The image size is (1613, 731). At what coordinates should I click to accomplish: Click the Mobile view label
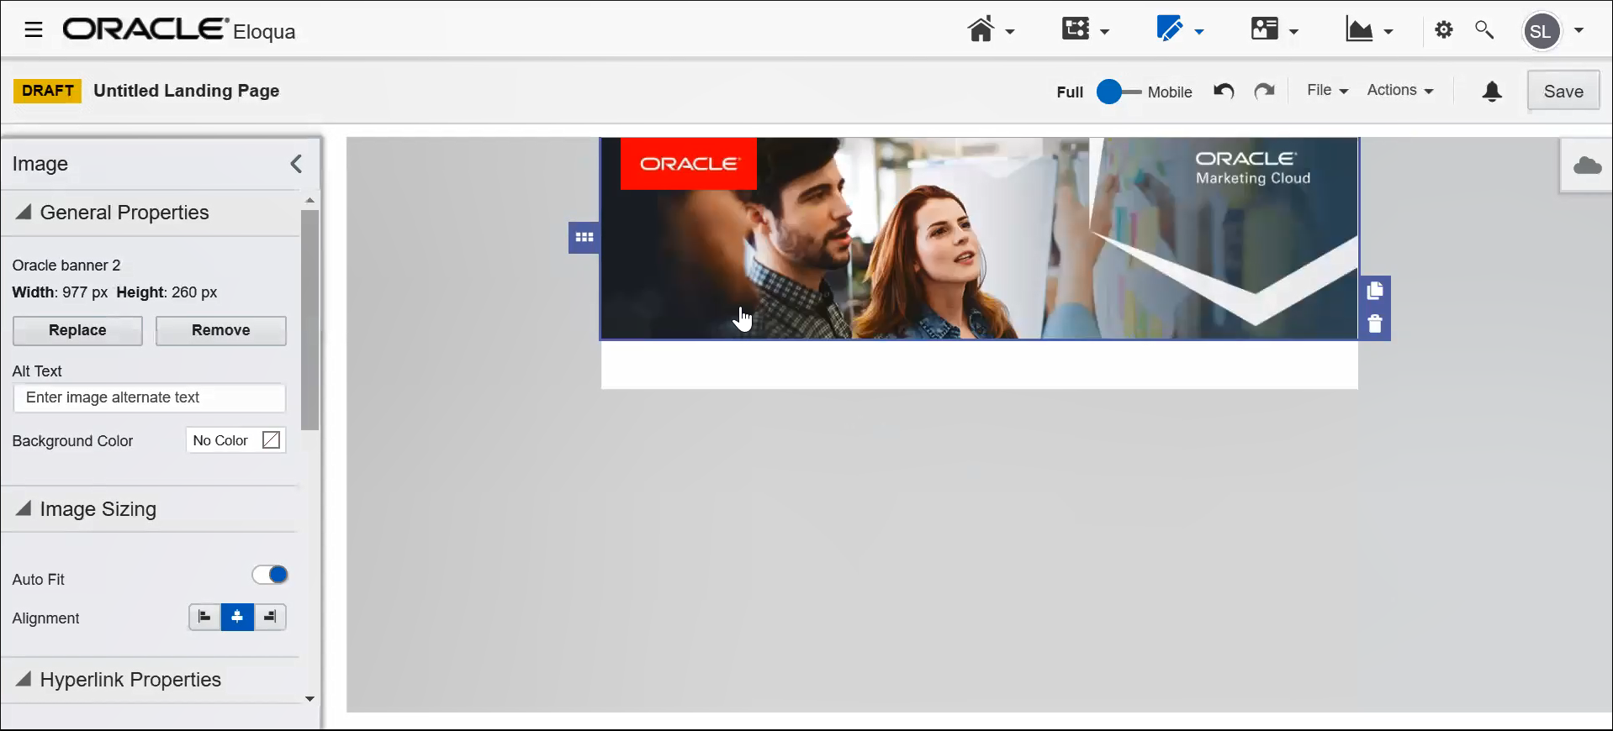[1170, 92]
